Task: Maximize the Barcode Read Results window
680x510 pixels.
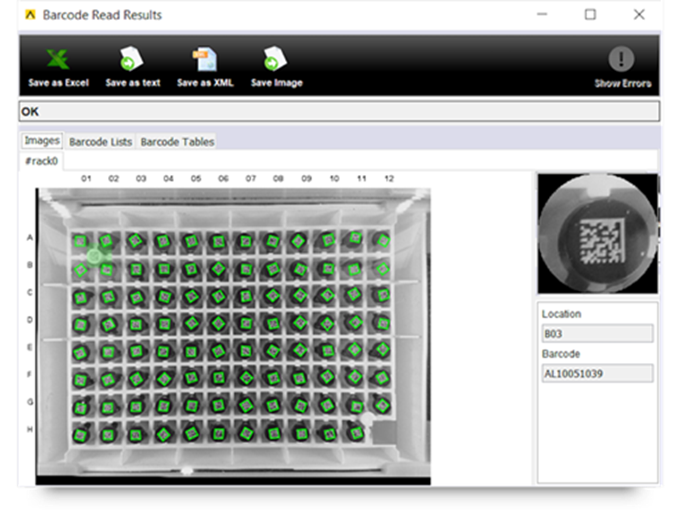Action: [590, 15]
